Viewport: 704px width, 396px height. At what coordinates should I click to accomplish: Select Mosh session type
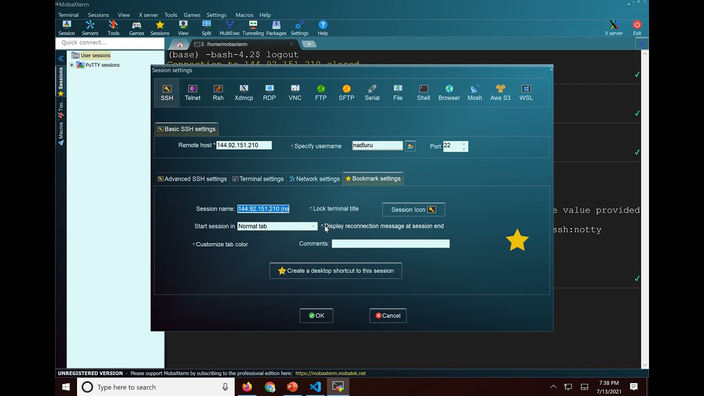475,92
